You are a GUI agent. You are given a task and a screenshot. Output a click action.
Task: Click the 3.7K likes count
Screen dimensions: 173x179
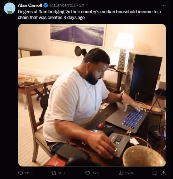tap(95, 173)
